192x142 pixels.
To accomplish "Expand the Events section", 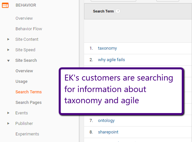I will pos(8,113).
